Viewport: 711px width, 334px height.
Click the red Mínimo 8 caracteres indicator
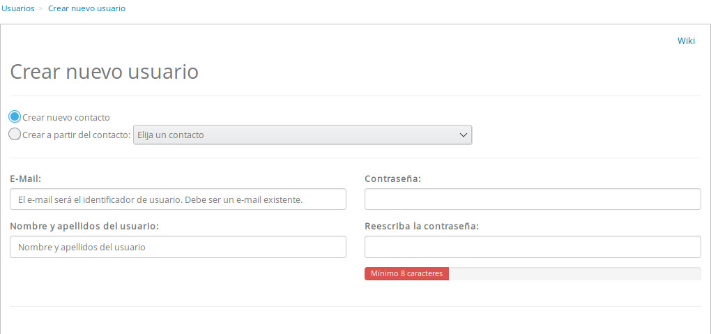click(x=406, y=273)
